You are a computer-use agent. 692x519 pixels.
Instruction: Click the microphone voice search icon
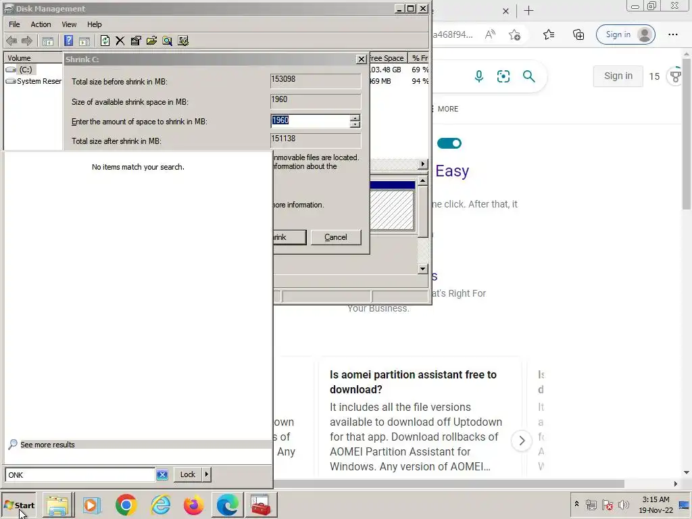[x=479, y=76]
